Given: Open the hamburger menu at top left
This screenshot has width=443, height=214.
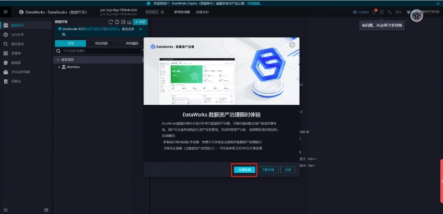Looking at the screenshot, I should (6, 12).
